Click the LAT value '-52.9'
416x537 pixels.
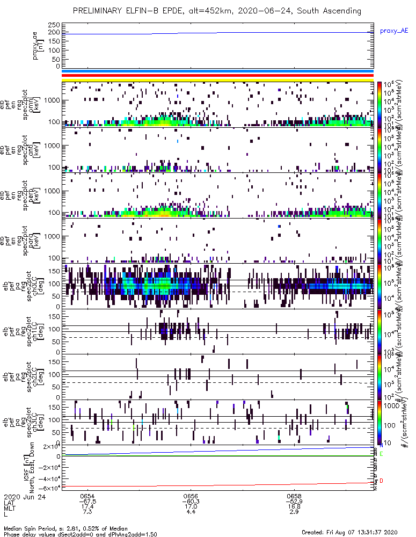(294, 502)
